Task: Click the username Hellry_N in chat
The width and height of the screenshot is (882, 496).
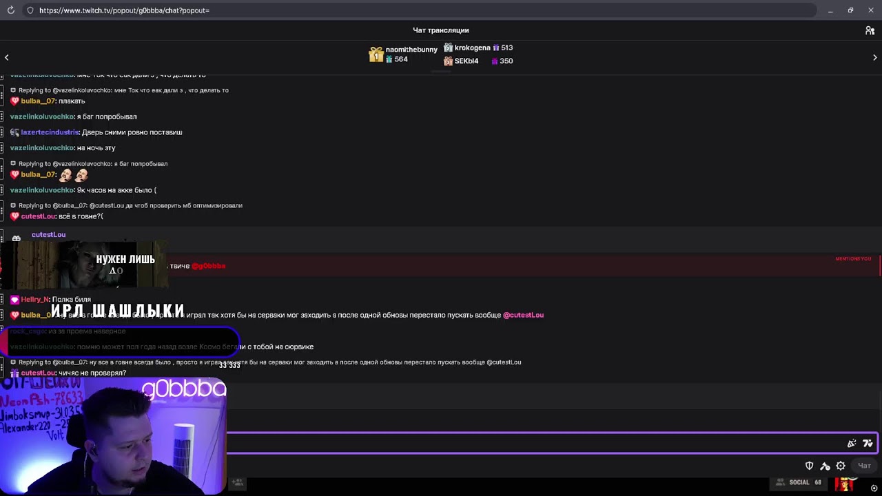Action: pyautogui.click(x=35, y=300)
